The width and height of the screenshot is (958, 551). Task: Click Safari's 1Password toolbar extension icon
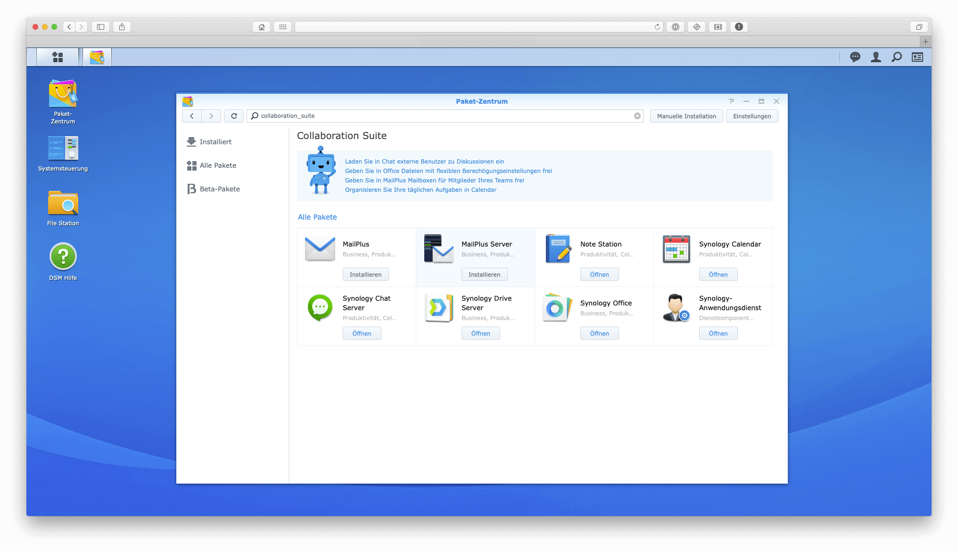coord(676,27)
